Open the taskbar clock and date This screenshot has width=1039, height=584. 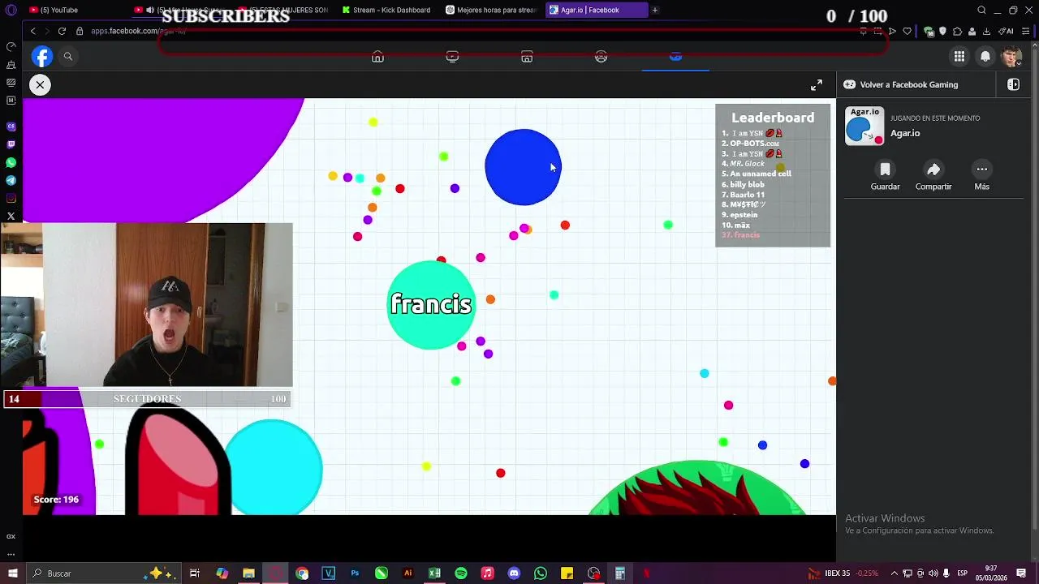coord(991,573)
